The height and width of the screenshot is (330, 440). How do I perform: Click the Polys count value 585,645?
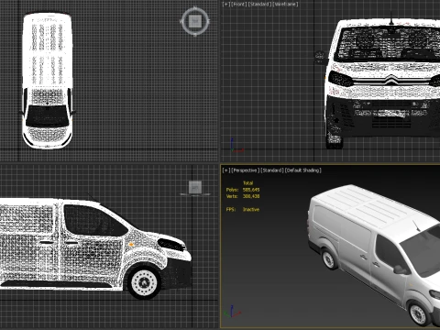[251, 190]
